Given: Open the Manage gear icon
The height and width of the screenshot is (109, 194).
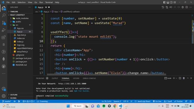Looking at the screenshot, I should point(4,96).
